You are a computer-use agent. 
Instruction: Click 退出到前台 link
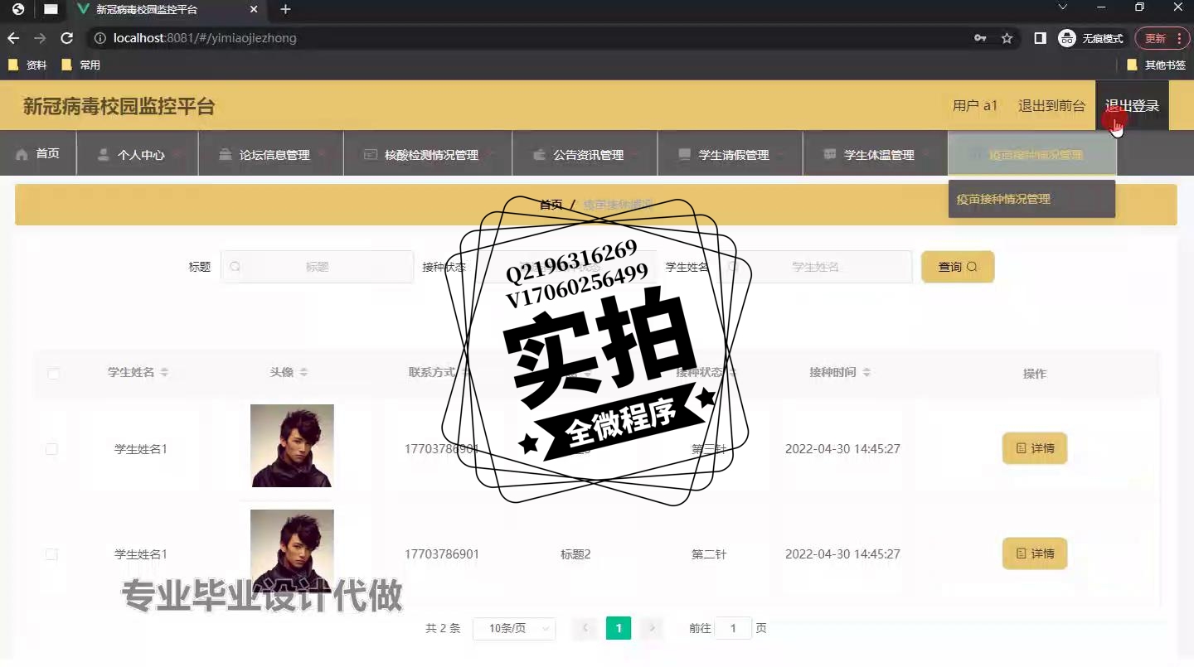coord(1051,105)
